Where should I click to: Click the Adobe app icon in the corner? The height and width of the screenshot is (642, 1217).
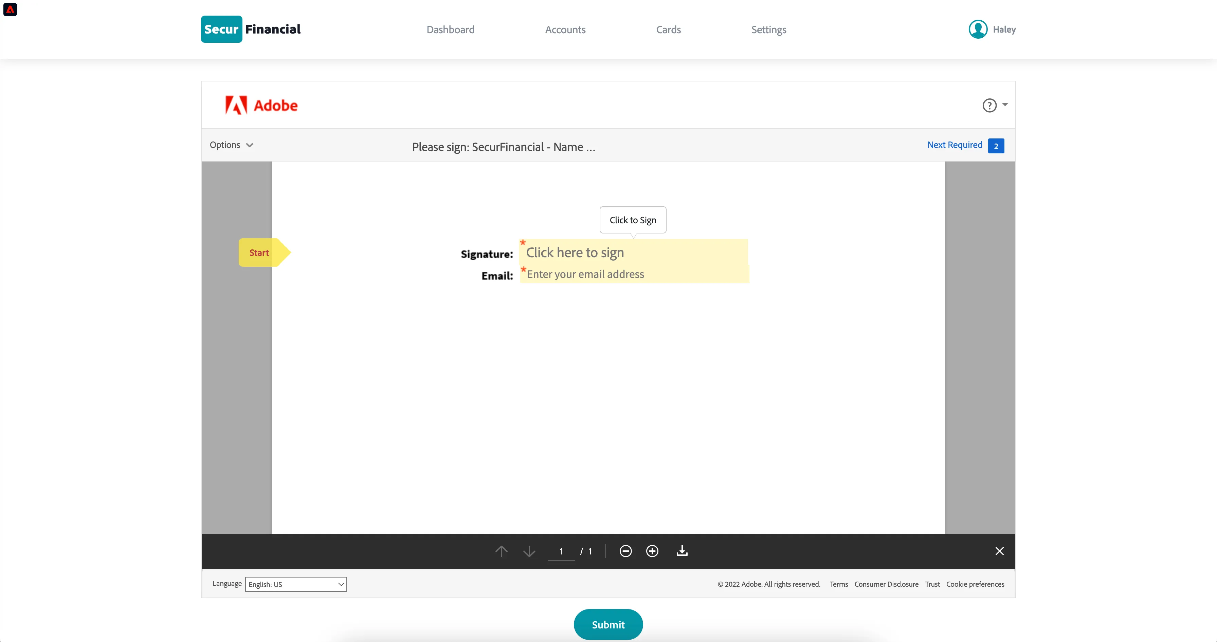point(10,10)
